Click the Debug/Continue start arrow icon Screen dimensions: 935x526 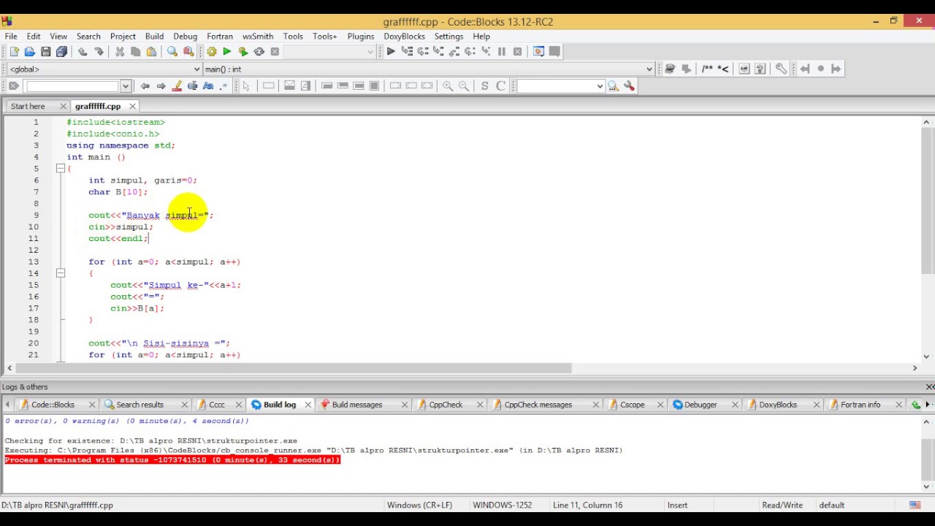[391, 52]
